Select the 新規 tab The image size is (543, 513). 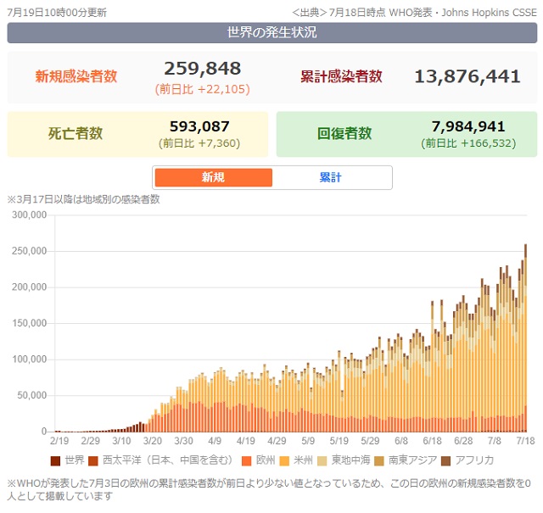pos(213,177)
